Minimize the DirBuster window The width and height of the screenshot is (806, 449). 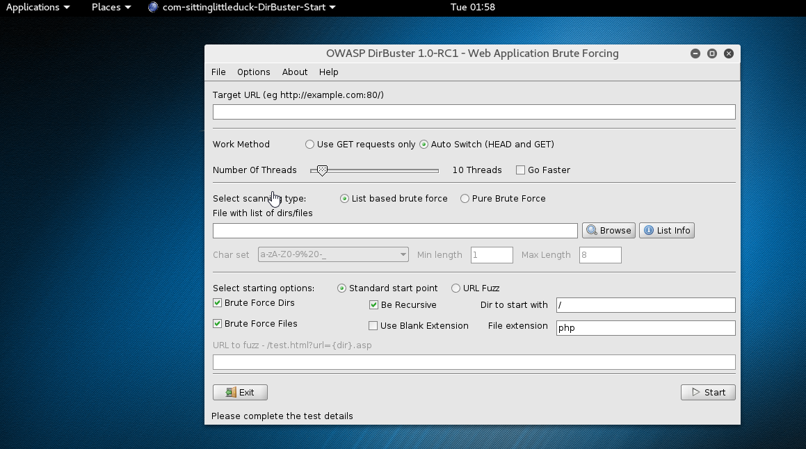695,54
